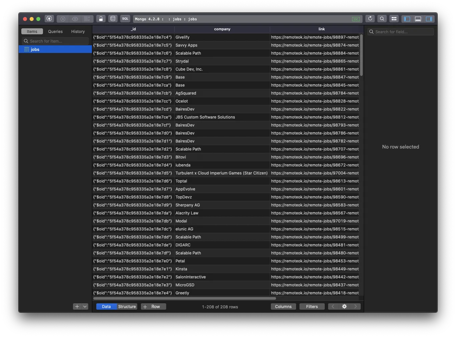Open the database list cylinder icon
This screenshot has height=337, width=456.
(113, 19)
